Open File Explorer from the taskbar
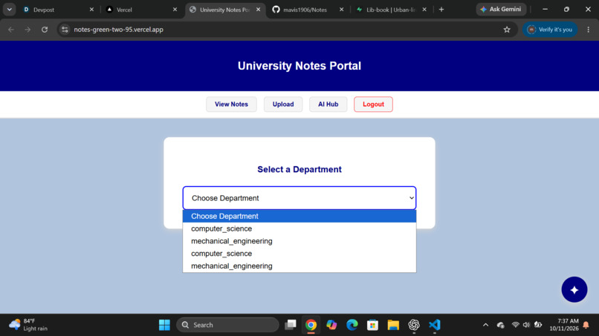The width and height of the screenshot is (599, 336). pyautogui.click(x=393, y=325)
